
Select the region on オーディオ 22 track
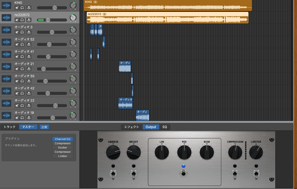tap(126, 103)
